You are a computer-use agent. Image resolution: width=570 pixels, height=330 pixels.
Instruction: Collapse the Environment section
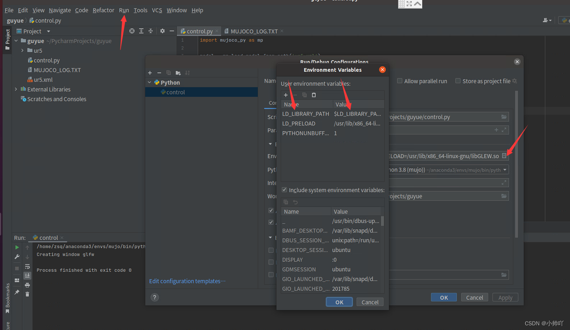point(271,144)
